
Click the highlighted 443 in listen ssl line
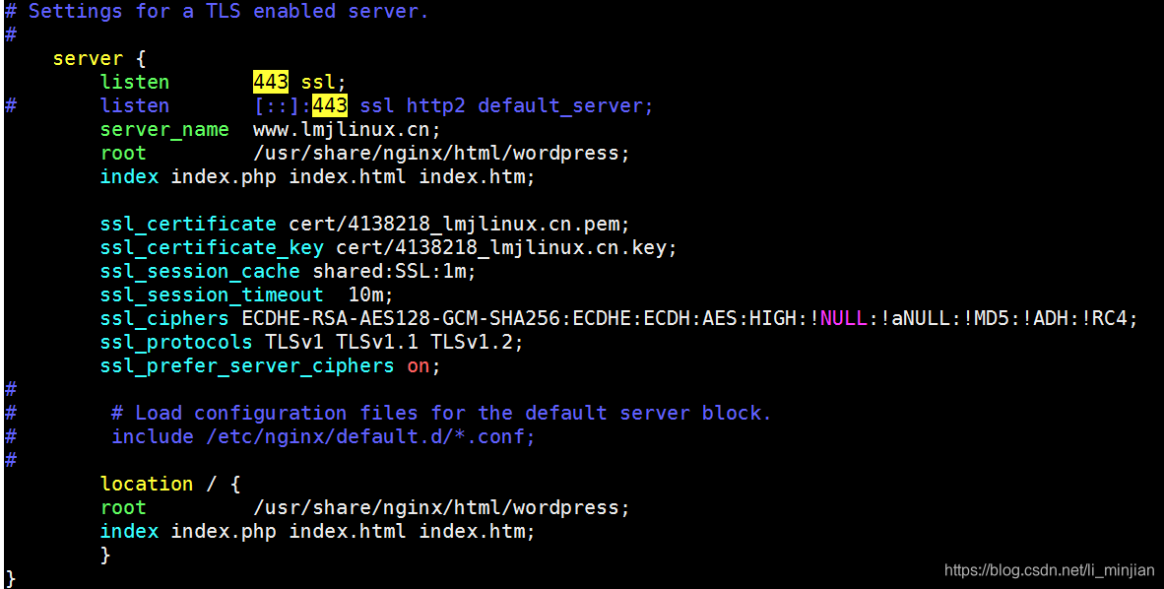pyautogui.click(x=270, y=82)
